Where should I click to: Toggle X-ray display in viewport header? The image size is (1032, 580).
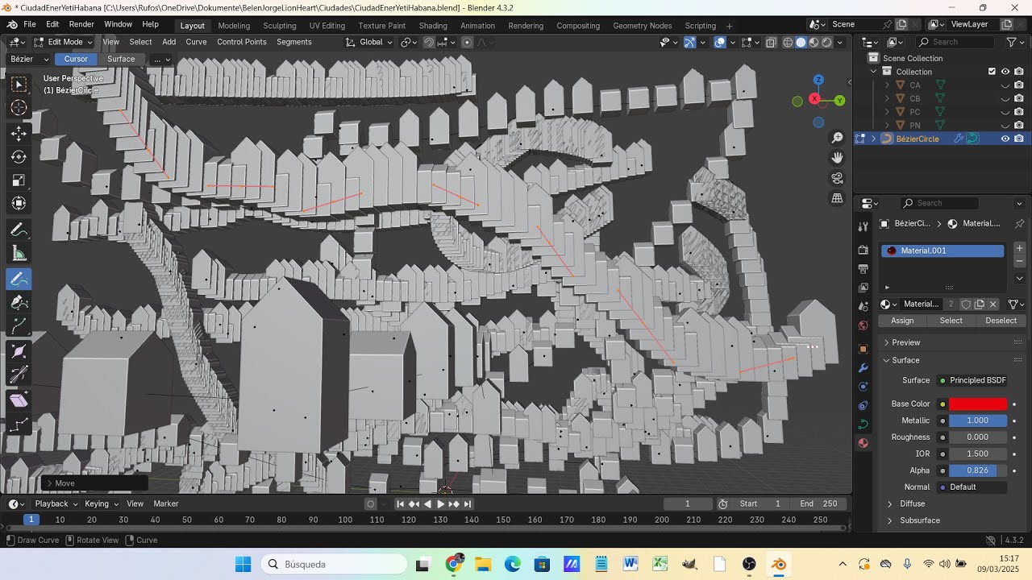click(772, 42)
